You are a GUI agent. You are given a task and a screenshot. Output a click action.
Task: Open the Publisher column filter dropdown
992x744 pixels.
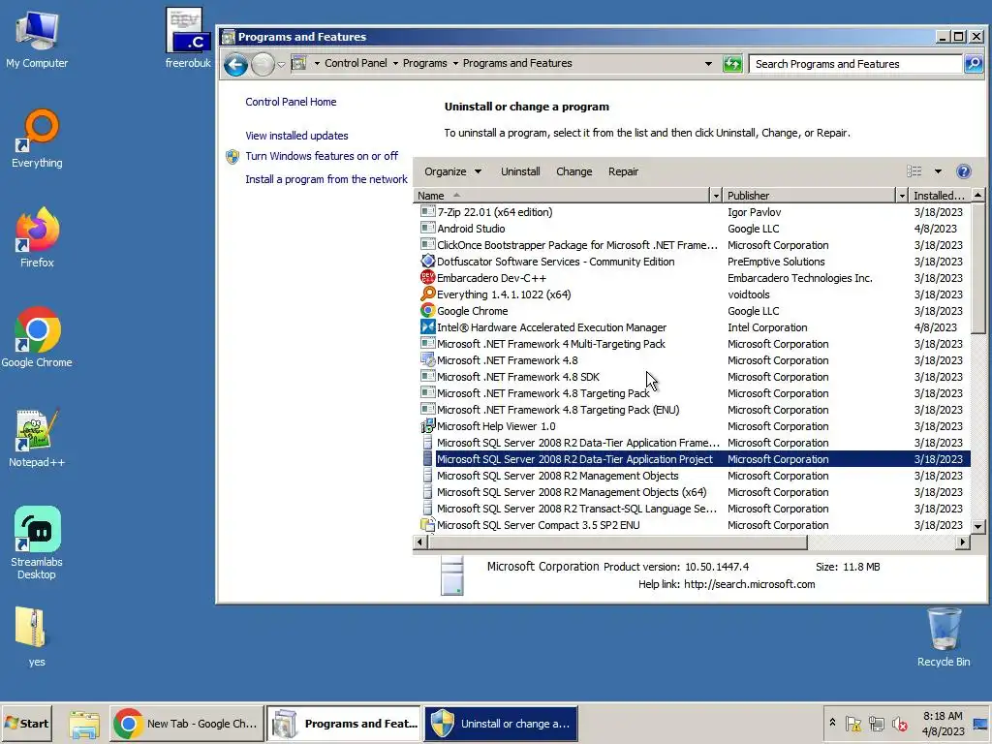click(902, 196)
